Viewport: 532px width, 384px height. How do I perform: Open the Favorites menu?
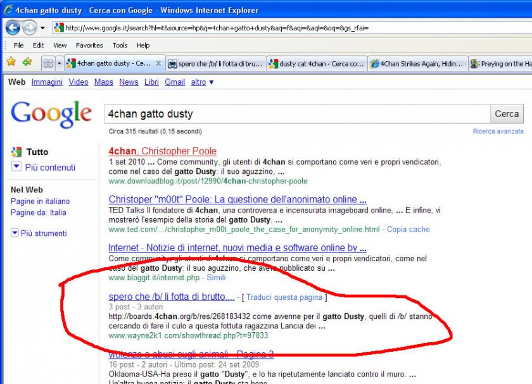point(89,45)
